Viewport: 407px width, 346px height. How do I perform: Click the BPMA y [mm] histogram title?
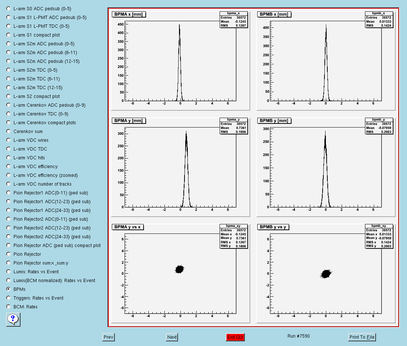[129, 121]
